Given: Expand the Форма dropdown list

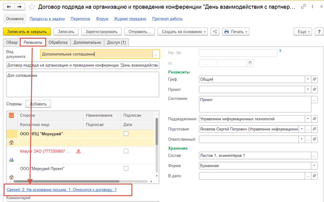Looking at the screenshot, I should pos(314,166).
